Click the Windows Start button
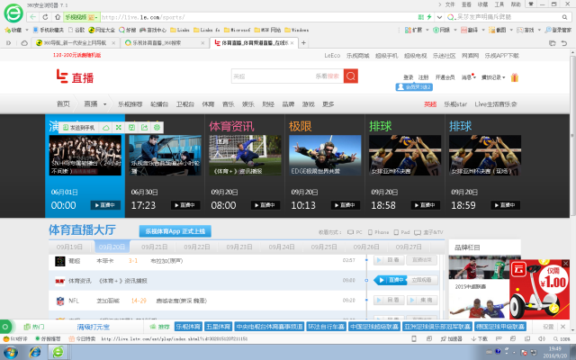The height and width of the screenshot is (360, 576). 10,352
